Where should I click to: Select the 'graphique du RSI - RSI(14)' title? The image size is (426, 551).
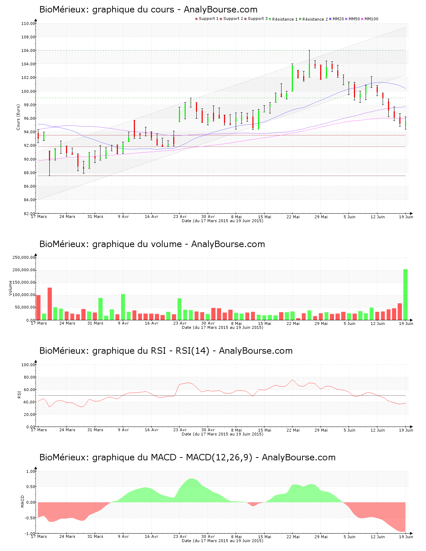166,351
